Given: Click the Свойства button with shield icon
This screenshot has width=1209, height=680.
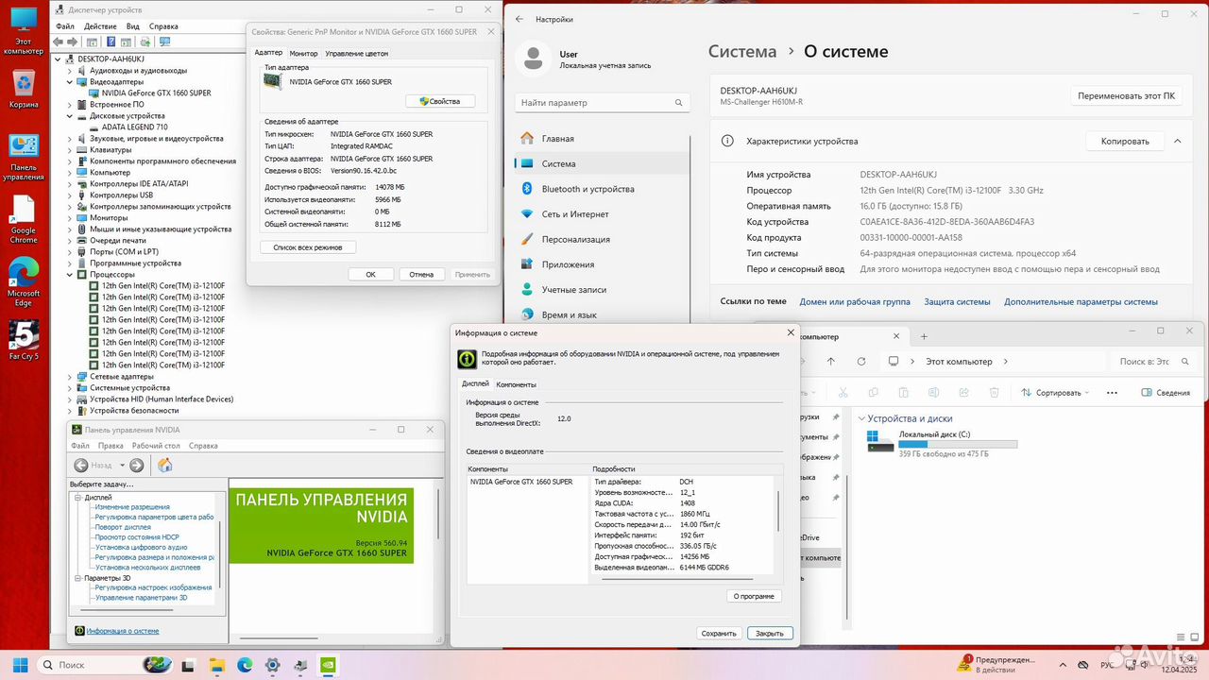Looking at the screenshot, I should point(440,101).
